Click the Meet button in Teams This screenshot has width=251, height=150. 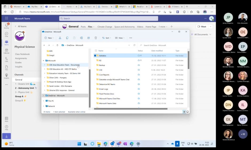[x=202, y=27]
